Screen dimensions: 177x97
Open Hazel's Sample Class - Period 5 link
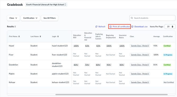pos(140,46)
